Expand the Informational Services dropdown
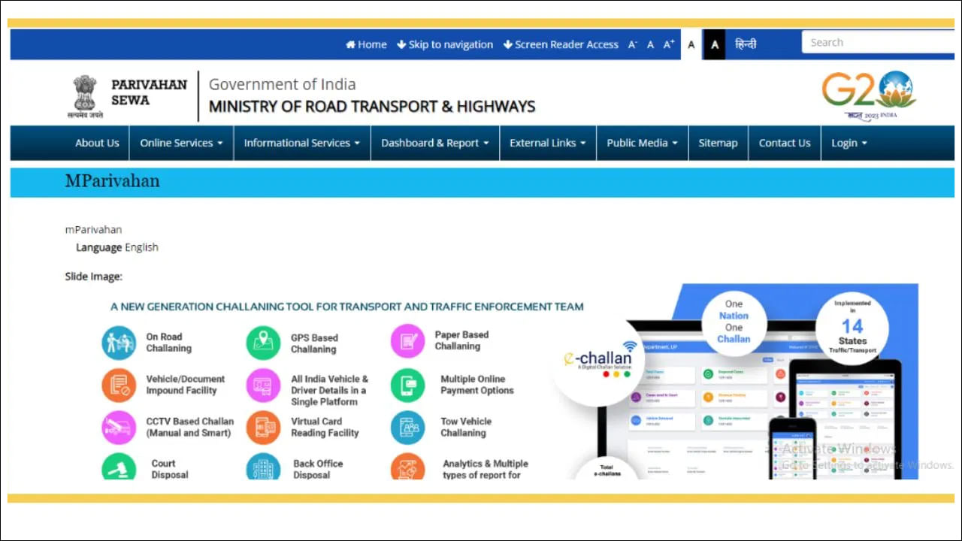Screen dimensions: 962x541 [x=302, y=143]
